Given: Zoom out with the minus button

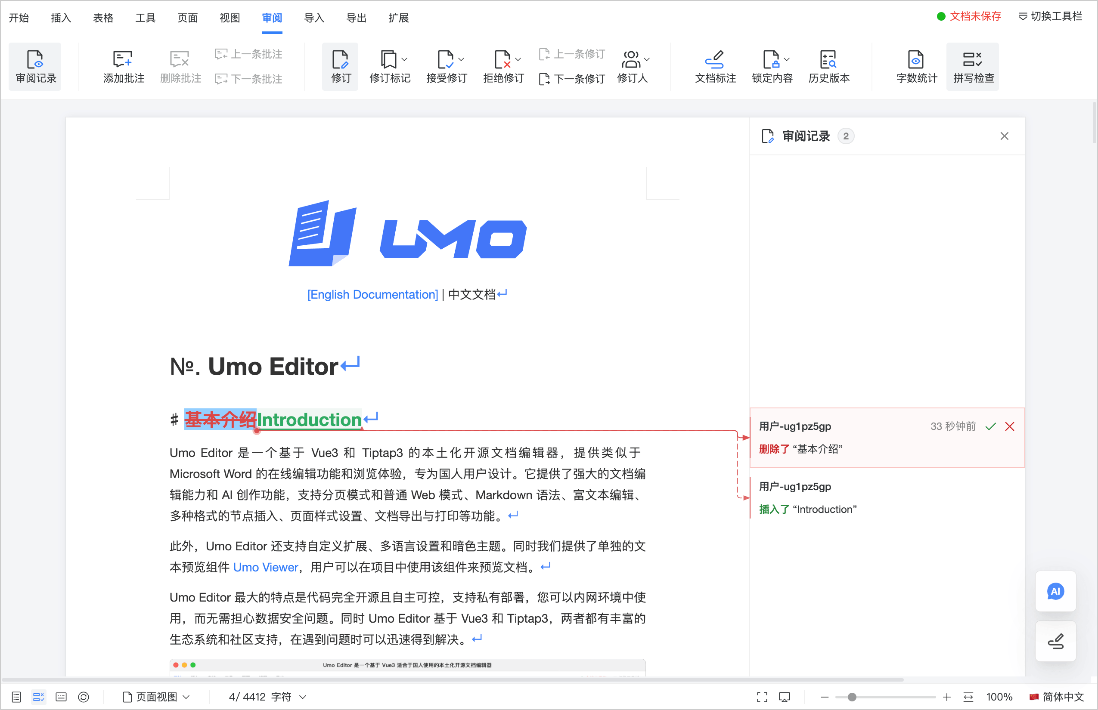Looking at the screenshot, I should [x=825, y=697].
